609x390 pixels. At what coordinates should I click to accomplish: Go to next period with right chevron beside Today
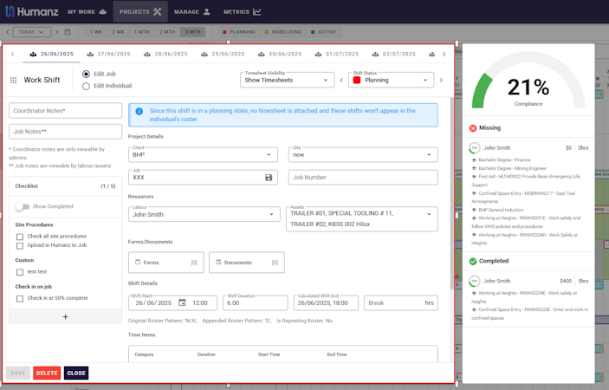56,32
